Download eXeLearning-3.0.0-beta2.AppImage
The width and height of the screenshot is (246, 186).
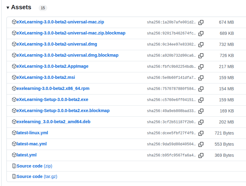[x=52, y=66]
